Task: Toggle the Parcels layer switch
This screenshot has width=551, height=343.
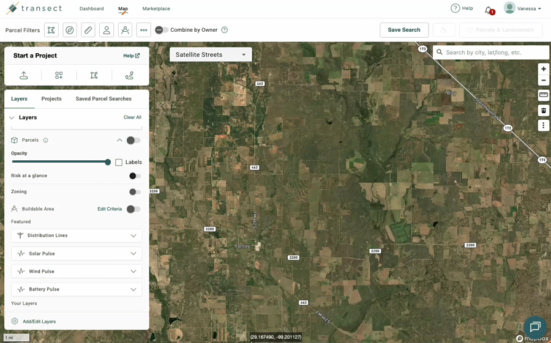Action: point(133,141)
